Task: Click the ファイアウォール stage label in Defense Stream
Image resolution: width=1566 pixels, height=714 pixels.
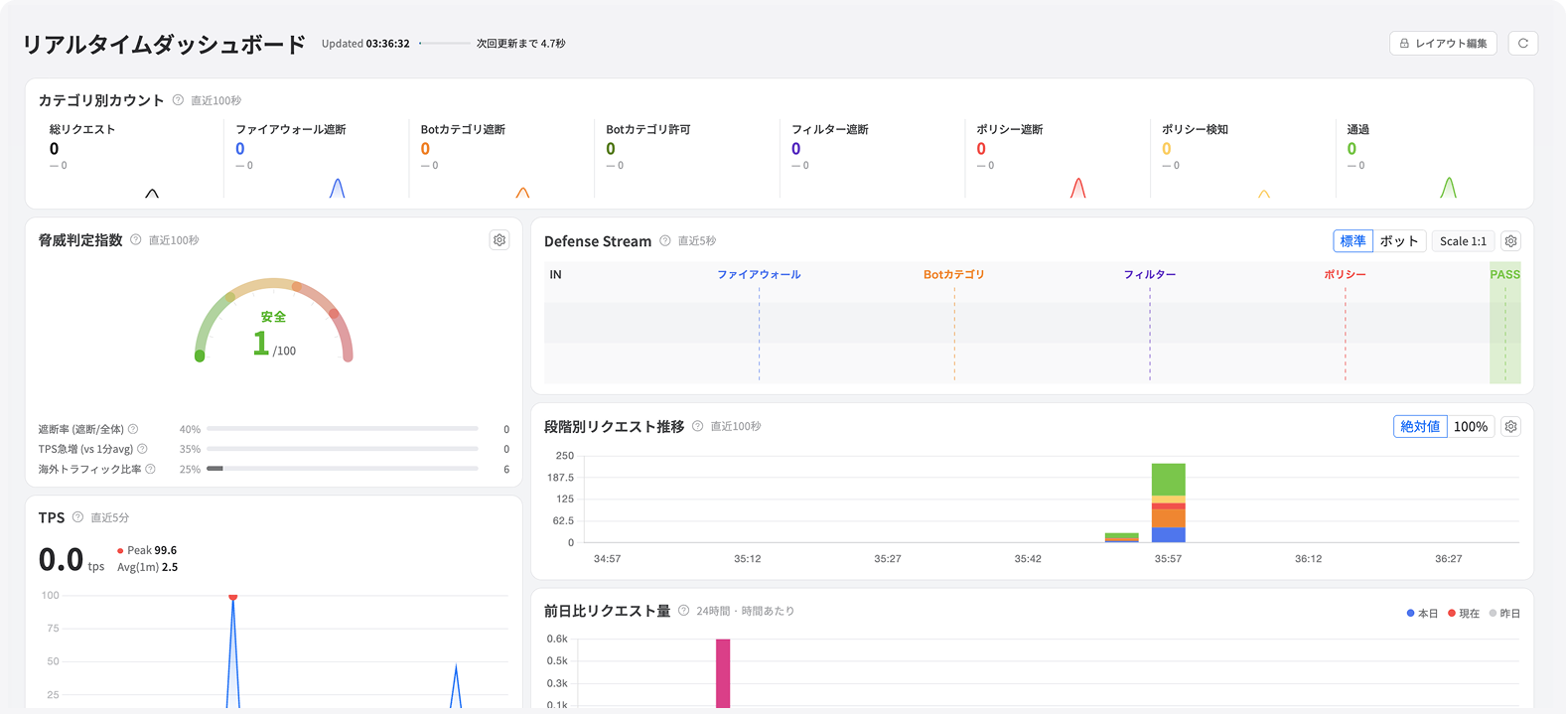Action: [760, 274]
